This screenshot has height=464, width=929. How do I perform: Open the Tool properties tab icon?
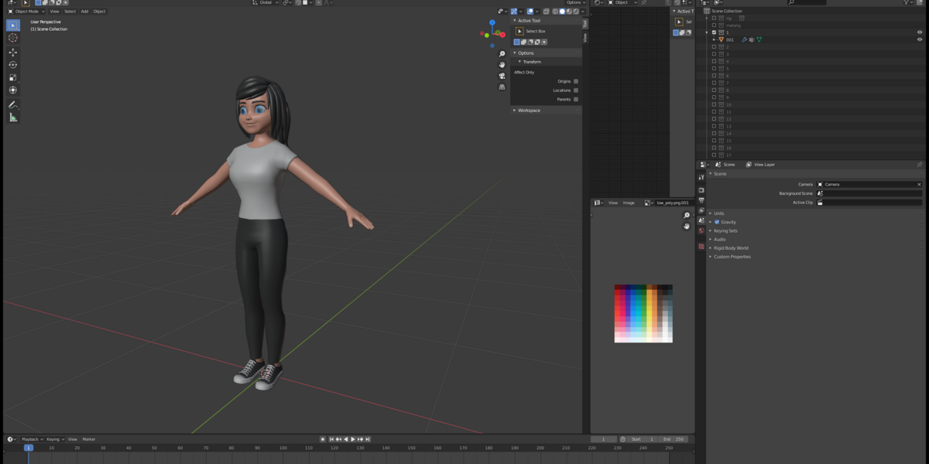pyautogui.click(x=701, y=177)
